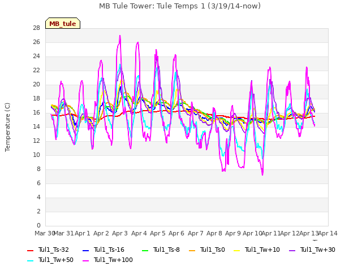The width and height of the screenshot is (362, 271).
Task: Click the Apr 5 x-axis label
Action: coord(158,233)
